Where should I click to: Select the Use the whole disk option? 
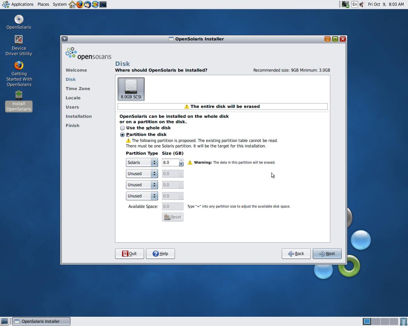coord(122,128)
